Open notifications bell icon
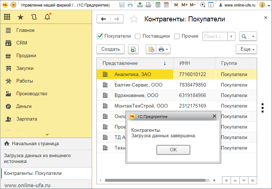The width and height of the screenshot is (272, 189). [48, 17]
